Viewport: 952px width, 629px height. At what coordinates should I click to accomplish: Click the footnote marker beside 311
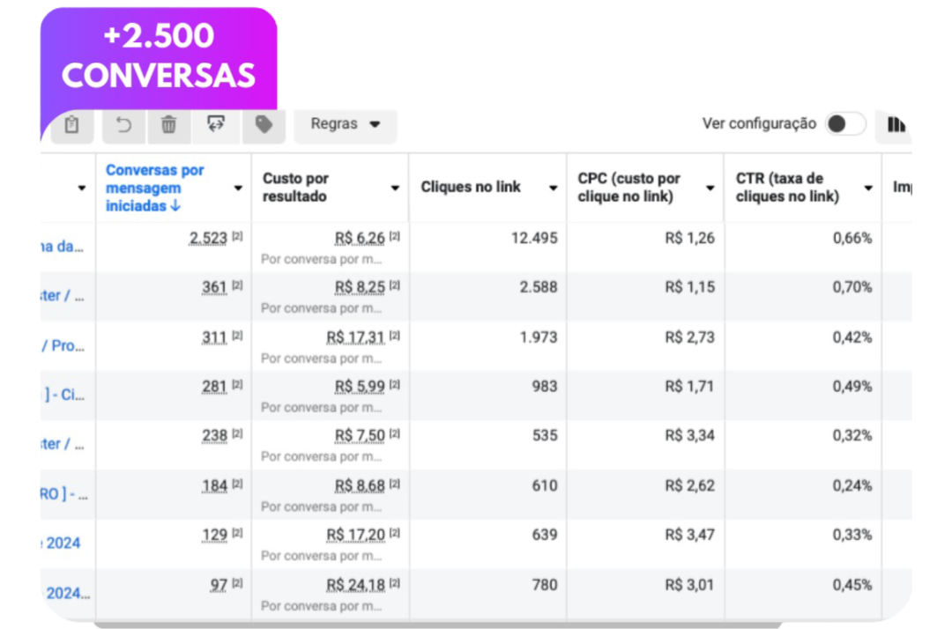237,337
